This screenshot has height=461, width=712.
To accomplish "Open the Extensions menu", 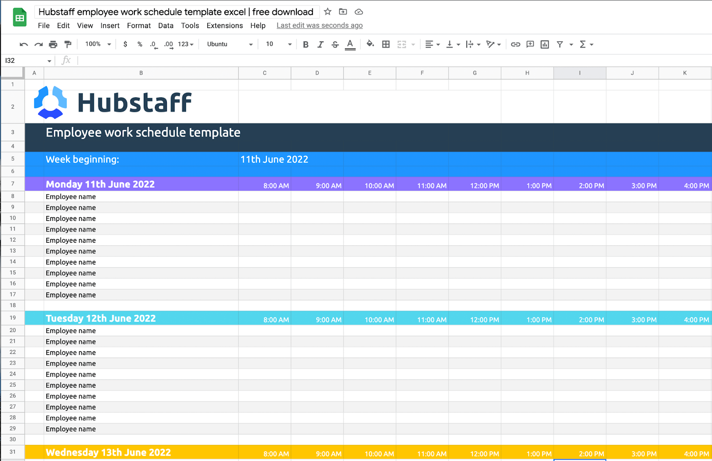I will (225, 25).
